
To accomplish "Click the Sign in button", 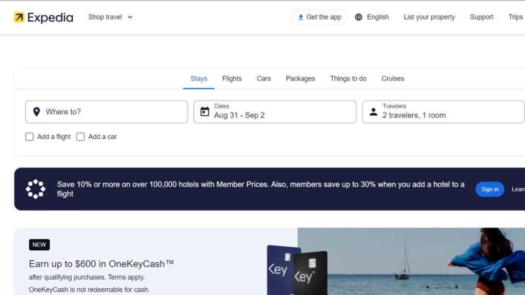I will click(x=490, y=189).
